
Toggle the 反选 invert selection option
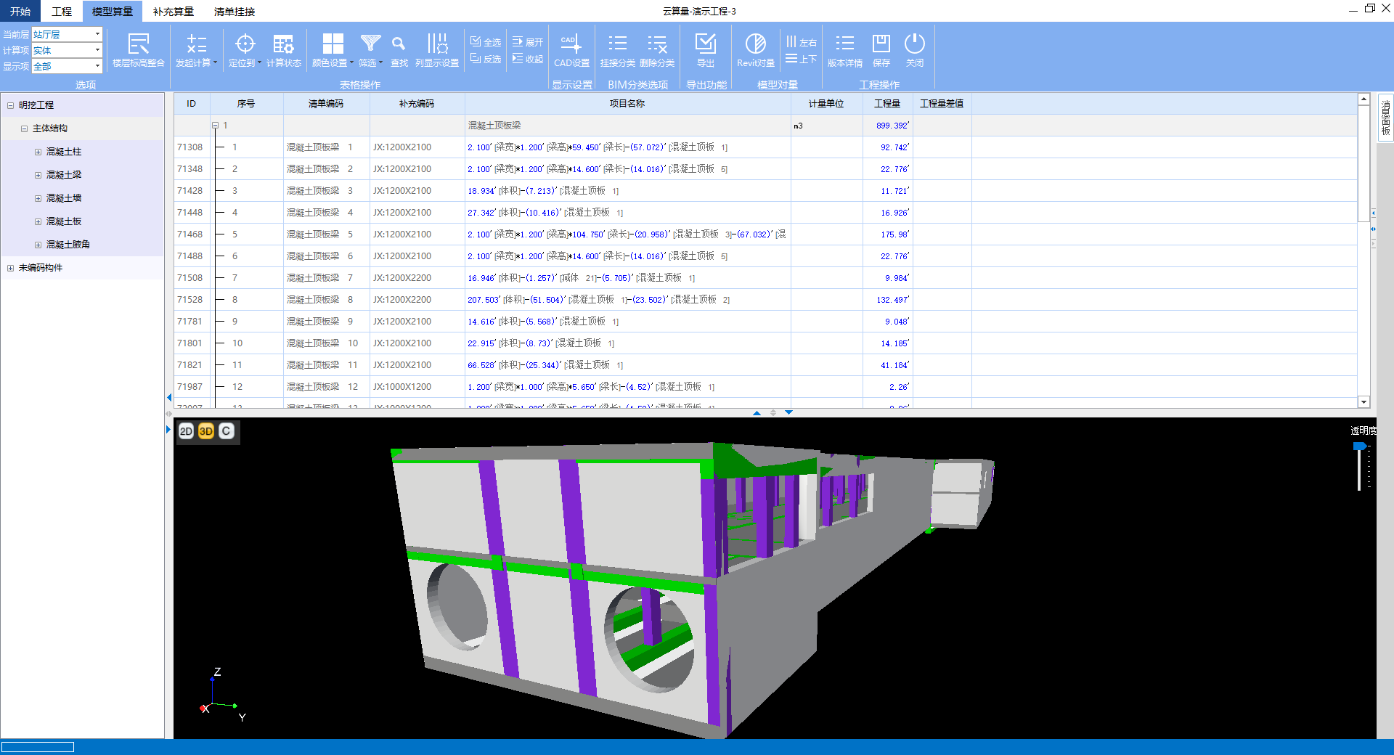(x=486, y=59)
